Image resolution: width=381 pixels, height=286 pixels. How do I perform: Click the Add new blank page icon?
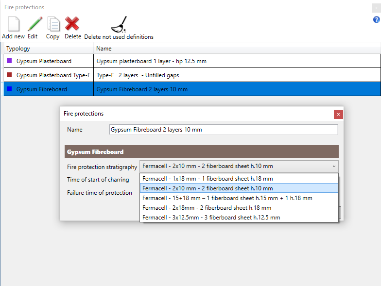point(14,24)
